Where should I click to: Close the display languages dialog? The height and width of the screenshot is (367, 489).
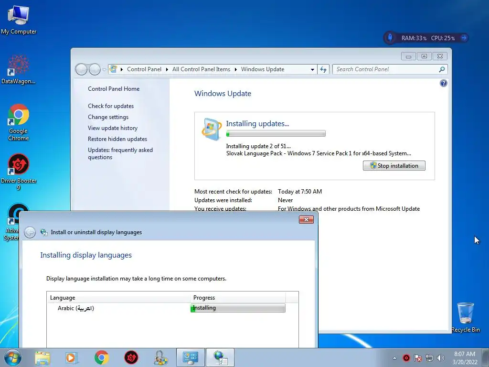click(306, 220)
